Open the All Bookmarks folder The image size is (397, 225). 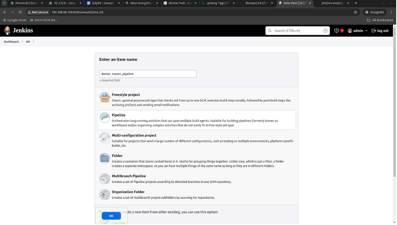(380, 20)
